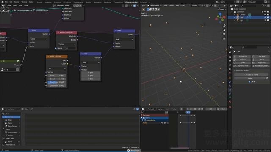Click the Bake button
The image size is (271, 152).
pos(250,78)
